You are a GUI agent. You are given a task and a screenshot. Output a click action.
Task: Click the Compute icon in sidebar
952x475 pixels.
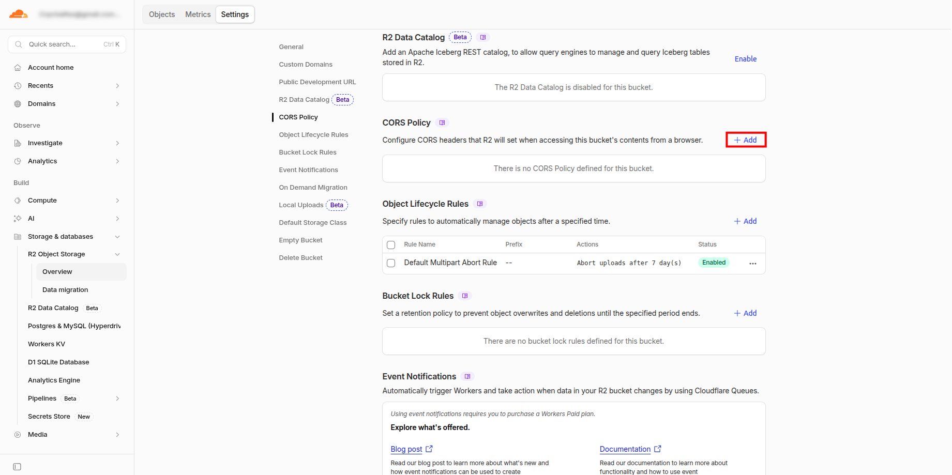click(18, 201)
